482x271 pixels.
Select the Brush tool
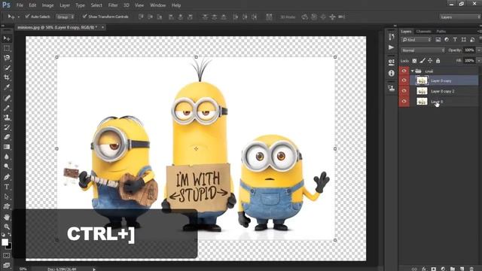tap(7, 108)
